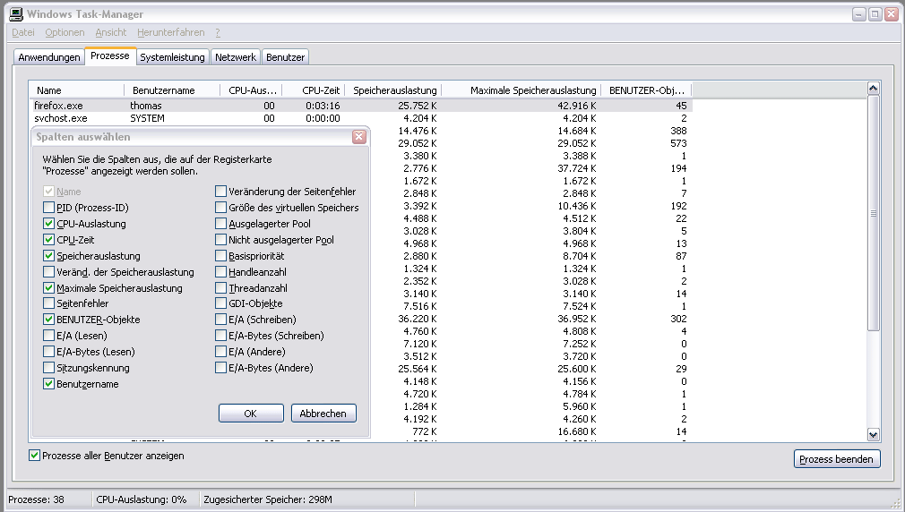905x512 pixels.
Task: Switch to the Netzwerk tab
Action: [x=235, y=57]
